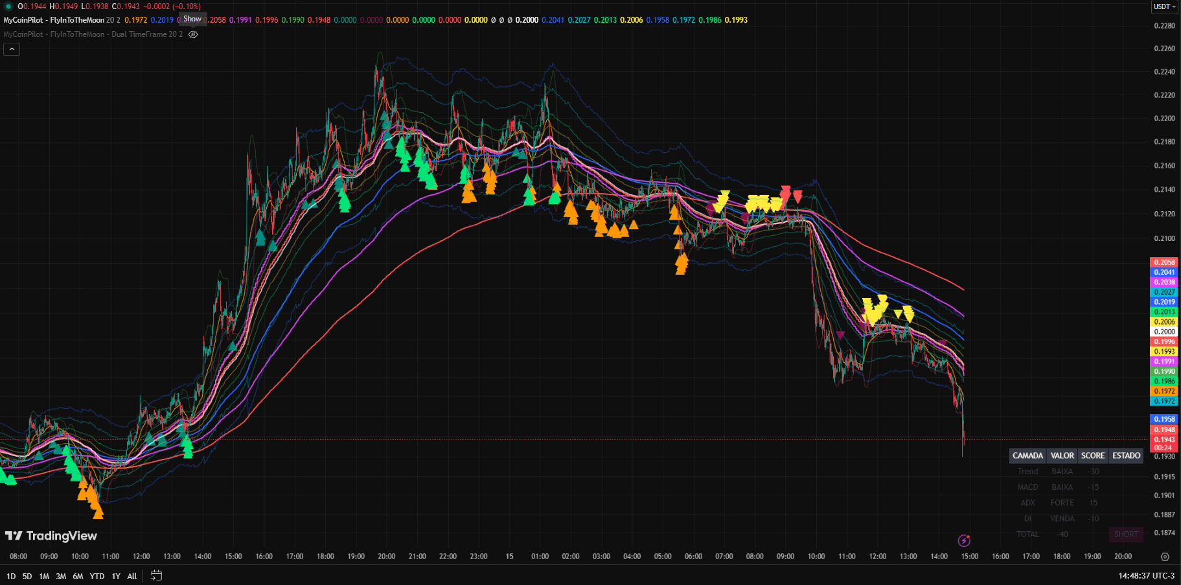
Task: Show All data range
Action: [x=132, y=576]
